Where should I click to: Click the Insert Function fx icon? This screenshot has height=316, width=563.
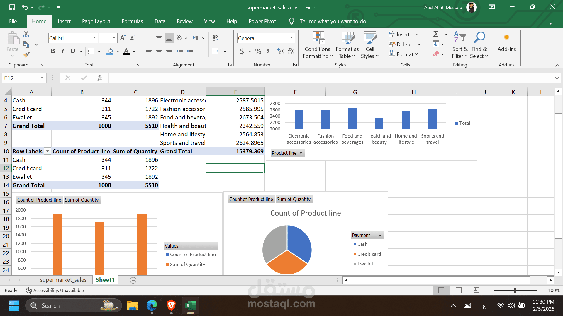[x=99, y=78]
